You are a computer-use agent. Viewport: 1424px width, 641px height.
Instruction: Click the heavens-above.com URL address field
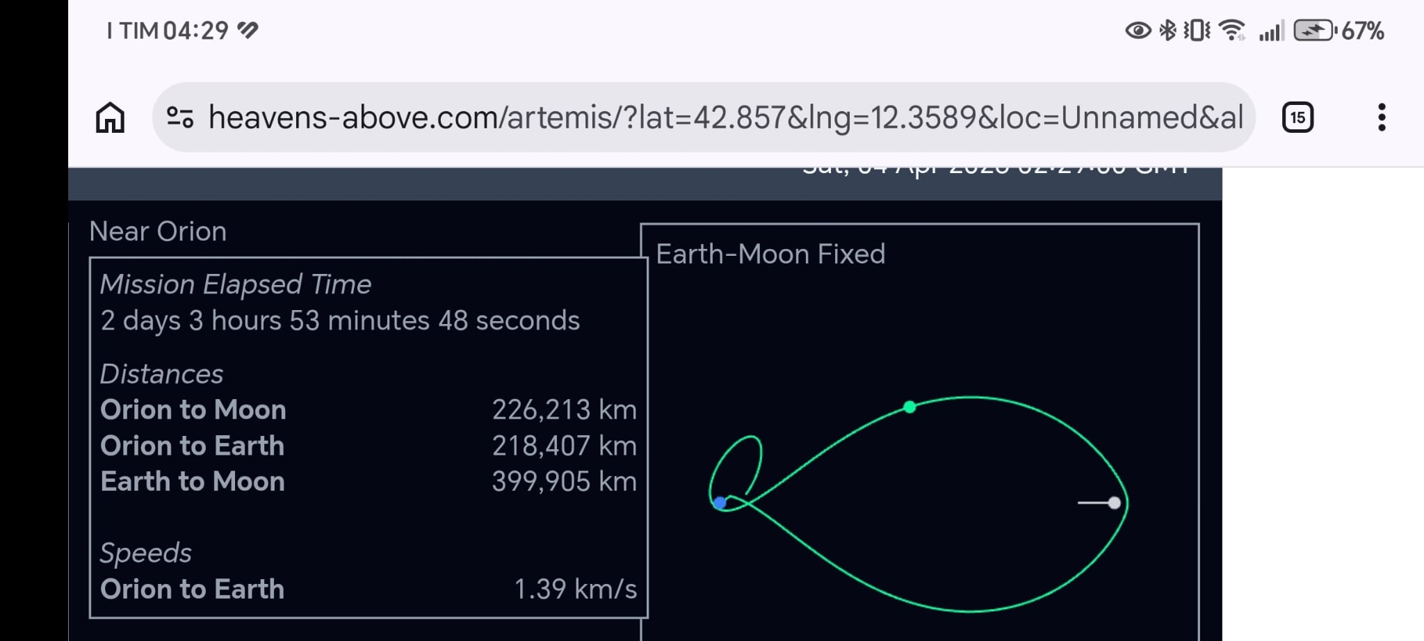click(725, 117)
